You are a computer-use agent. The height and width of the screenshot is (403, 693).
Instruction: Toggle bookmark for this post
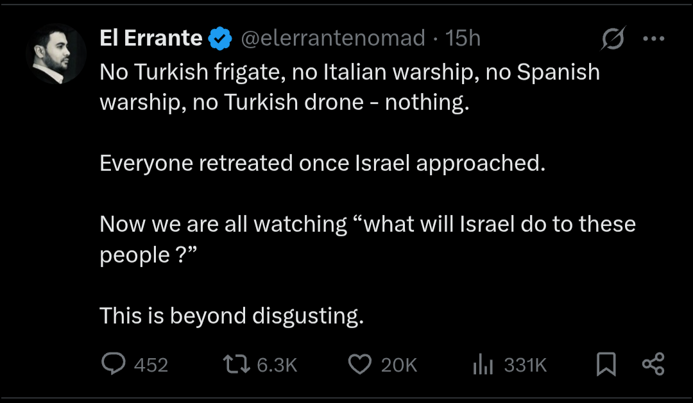point(606,364)
